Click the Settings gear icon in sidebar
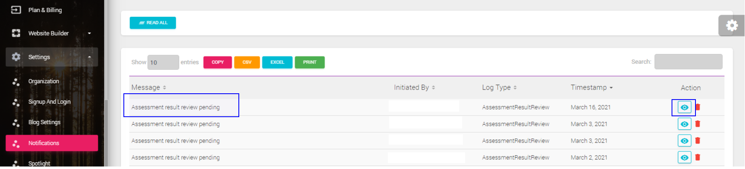The width and height of the screenshot is (745, 169). [16, 57]
